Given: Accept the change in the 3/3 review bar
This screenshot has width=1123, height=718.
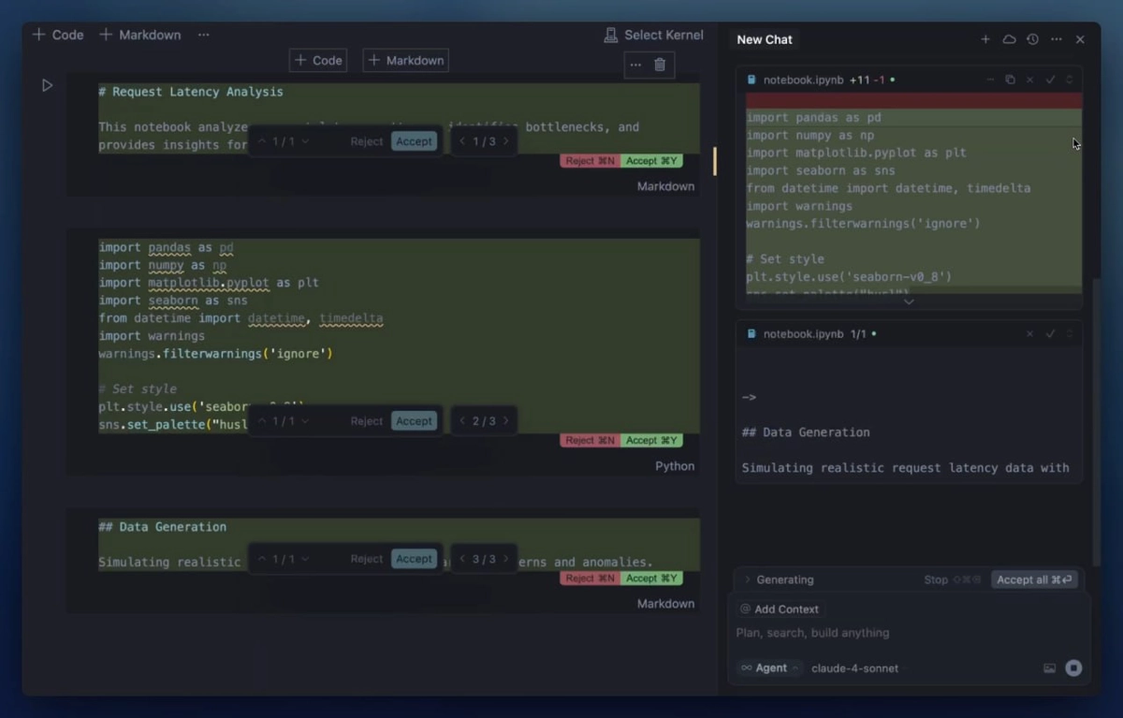Looking at the screenshot, I should pos(414,559).
